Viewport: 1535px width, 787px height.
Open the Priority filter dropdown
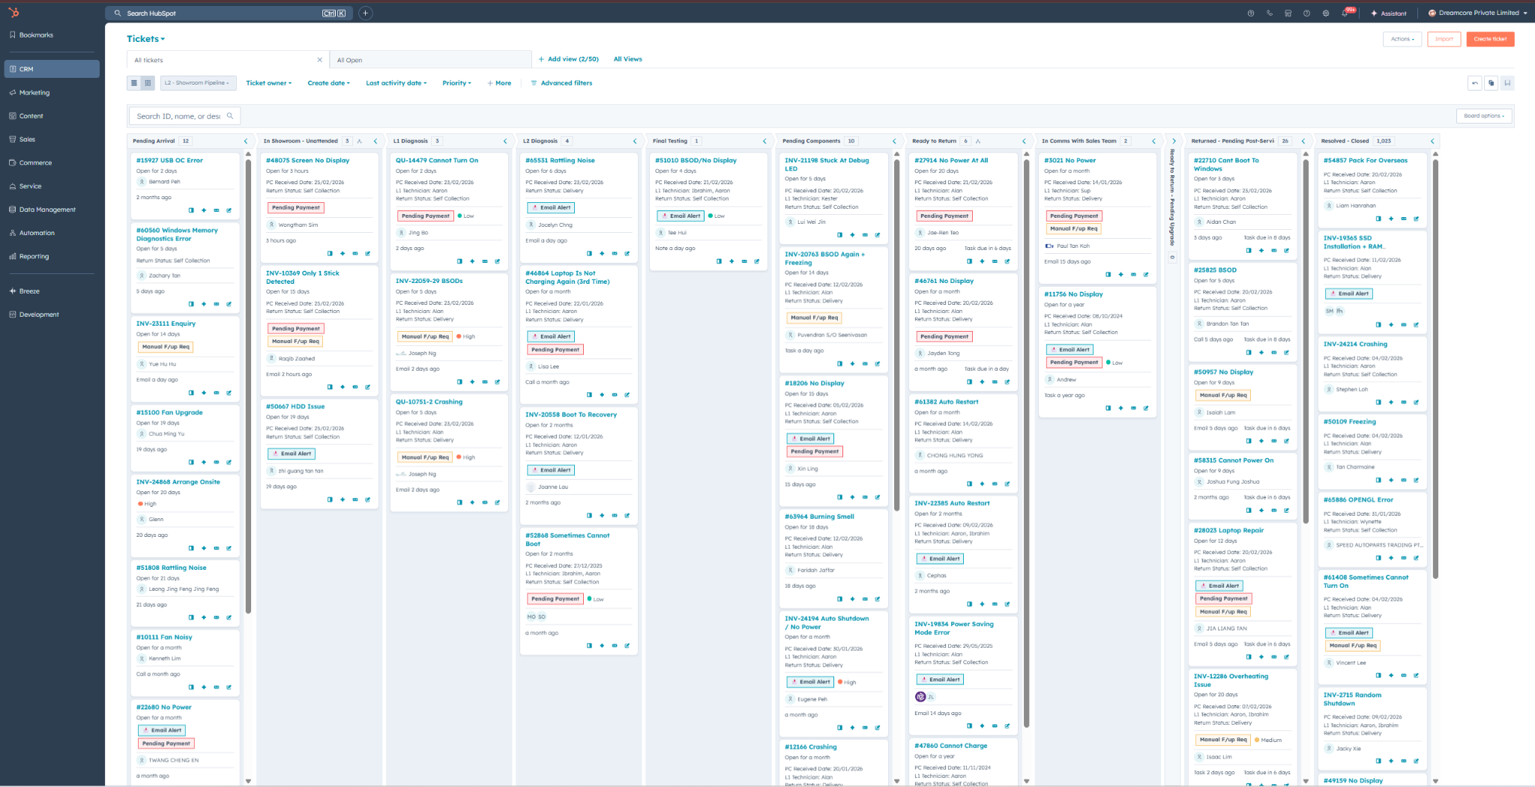click(456, 83)
